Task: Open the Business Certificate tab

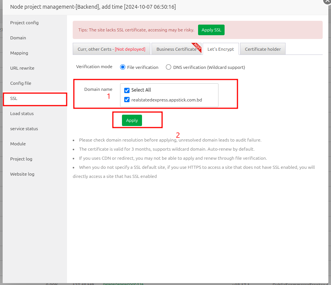Action: coord(176,49)
